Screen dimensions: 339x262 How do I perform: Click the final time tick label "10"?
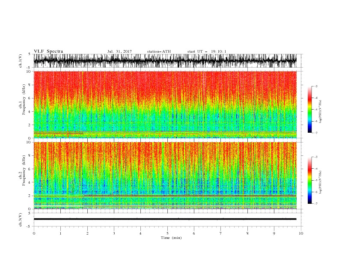(301, 233)
